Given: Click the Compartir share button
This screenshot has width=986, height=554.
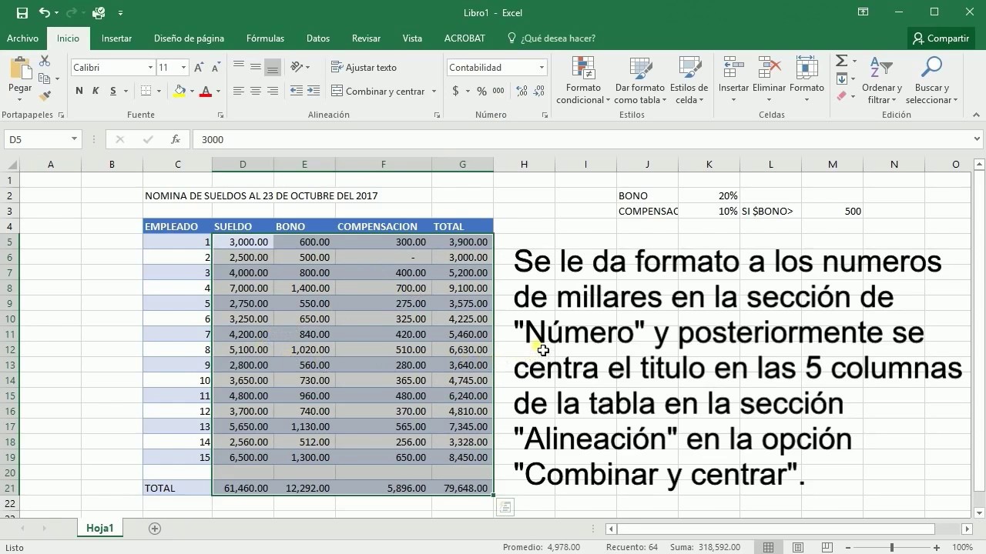Looking at the screenshot, I should click(941, 38).
